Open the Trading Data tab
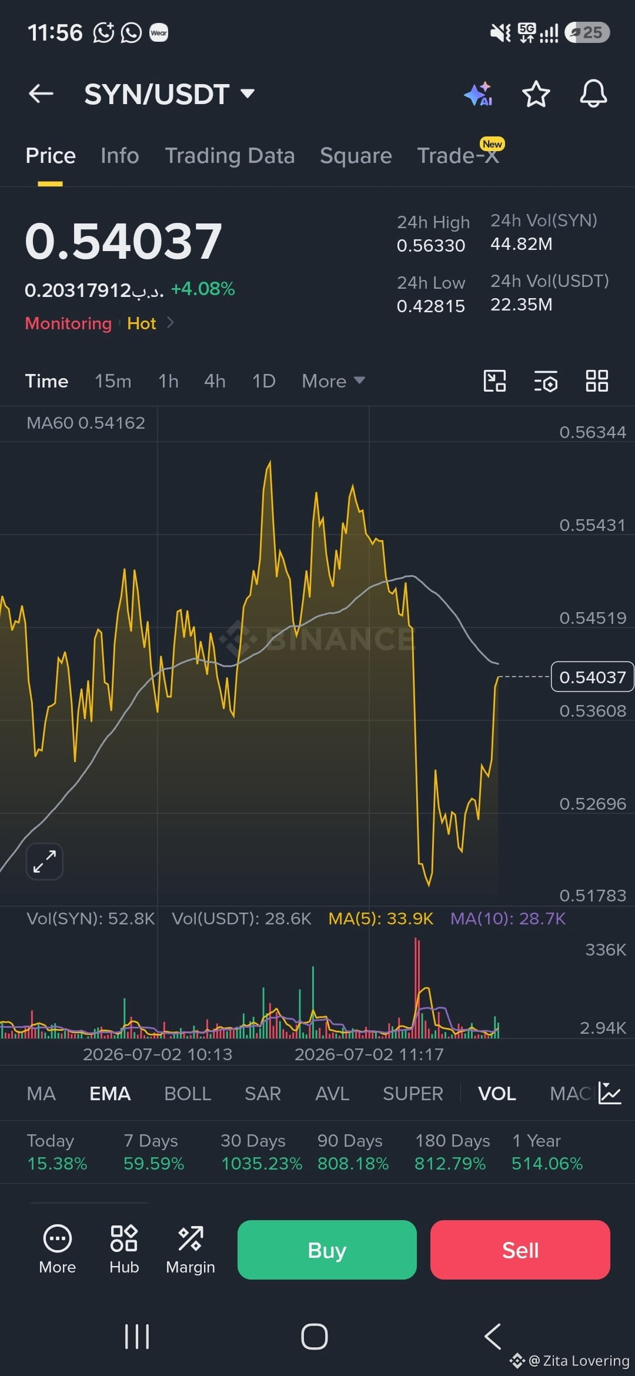This screenshot has width=635, height=1376. click(230, 156)
